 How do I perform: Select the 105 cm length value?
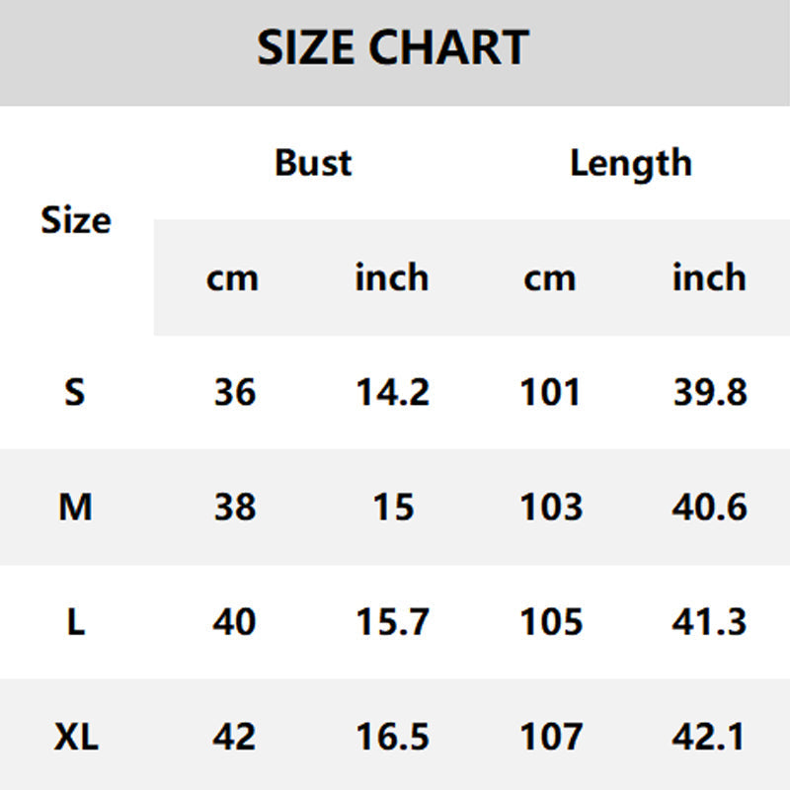pyautogui.click(x=550, y=622)
